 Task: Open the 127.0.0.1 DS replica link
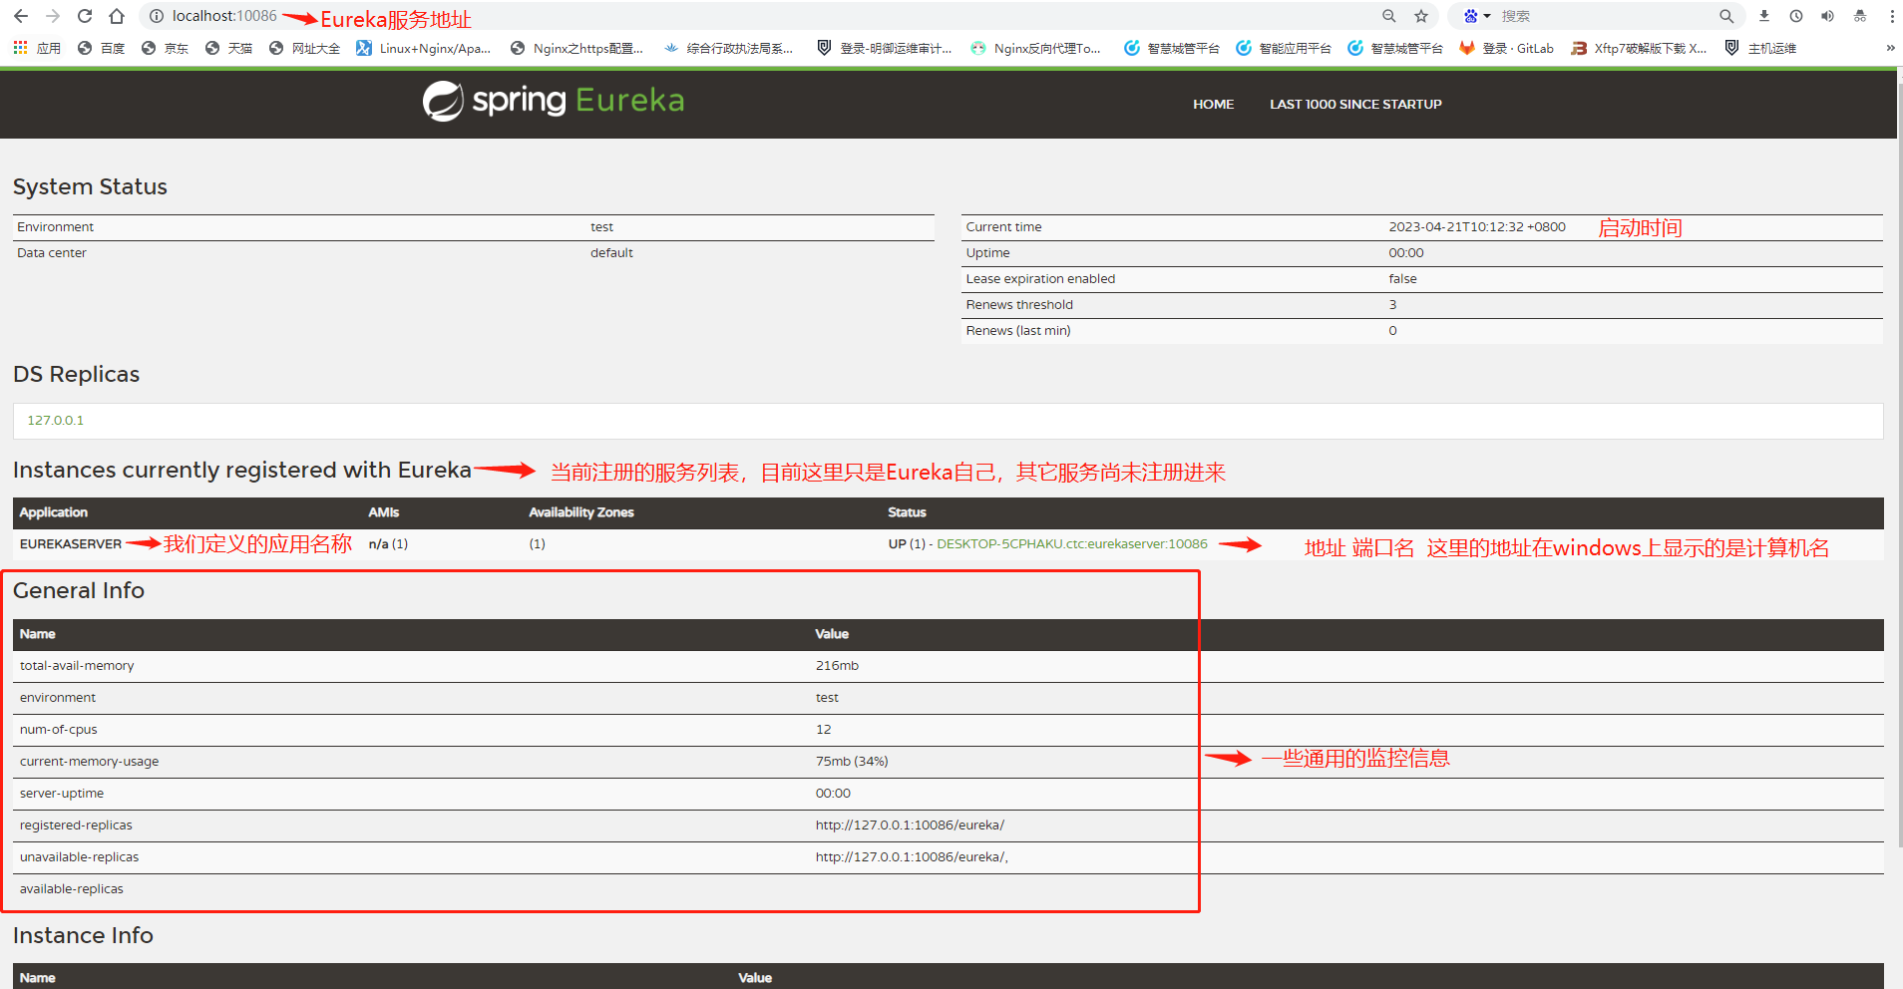[x=56, y=420]
